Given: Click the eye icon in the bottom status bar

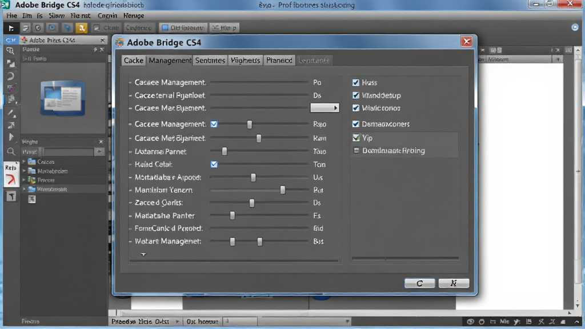Looking at the screenshot, I should point(471,322).
